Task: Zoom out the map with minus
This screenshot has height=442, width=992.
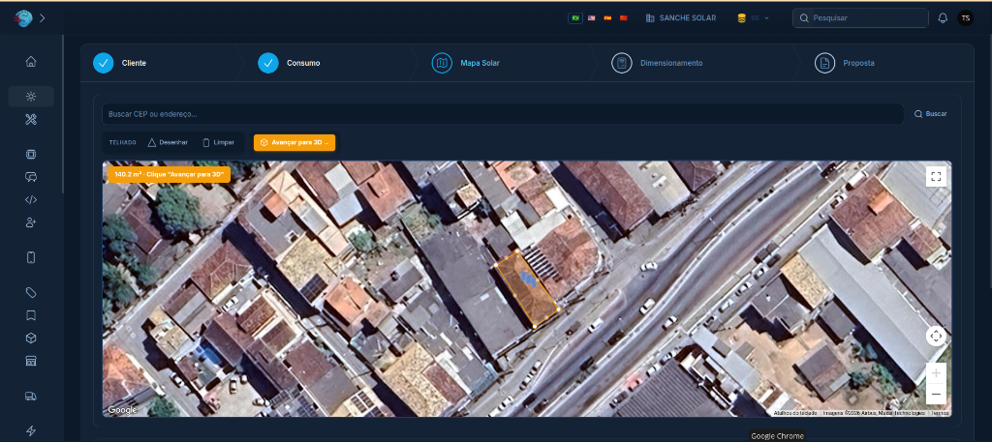Action: point(936,394)
